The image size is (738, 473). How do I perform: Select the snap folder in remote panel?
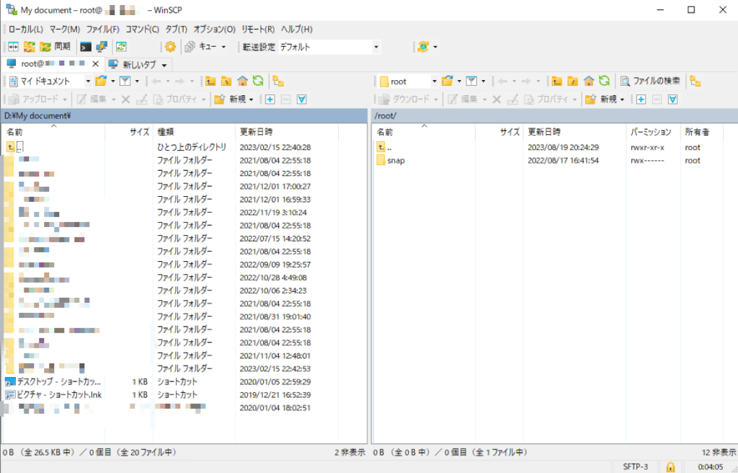pyautogui.click(x=396, y=161)
